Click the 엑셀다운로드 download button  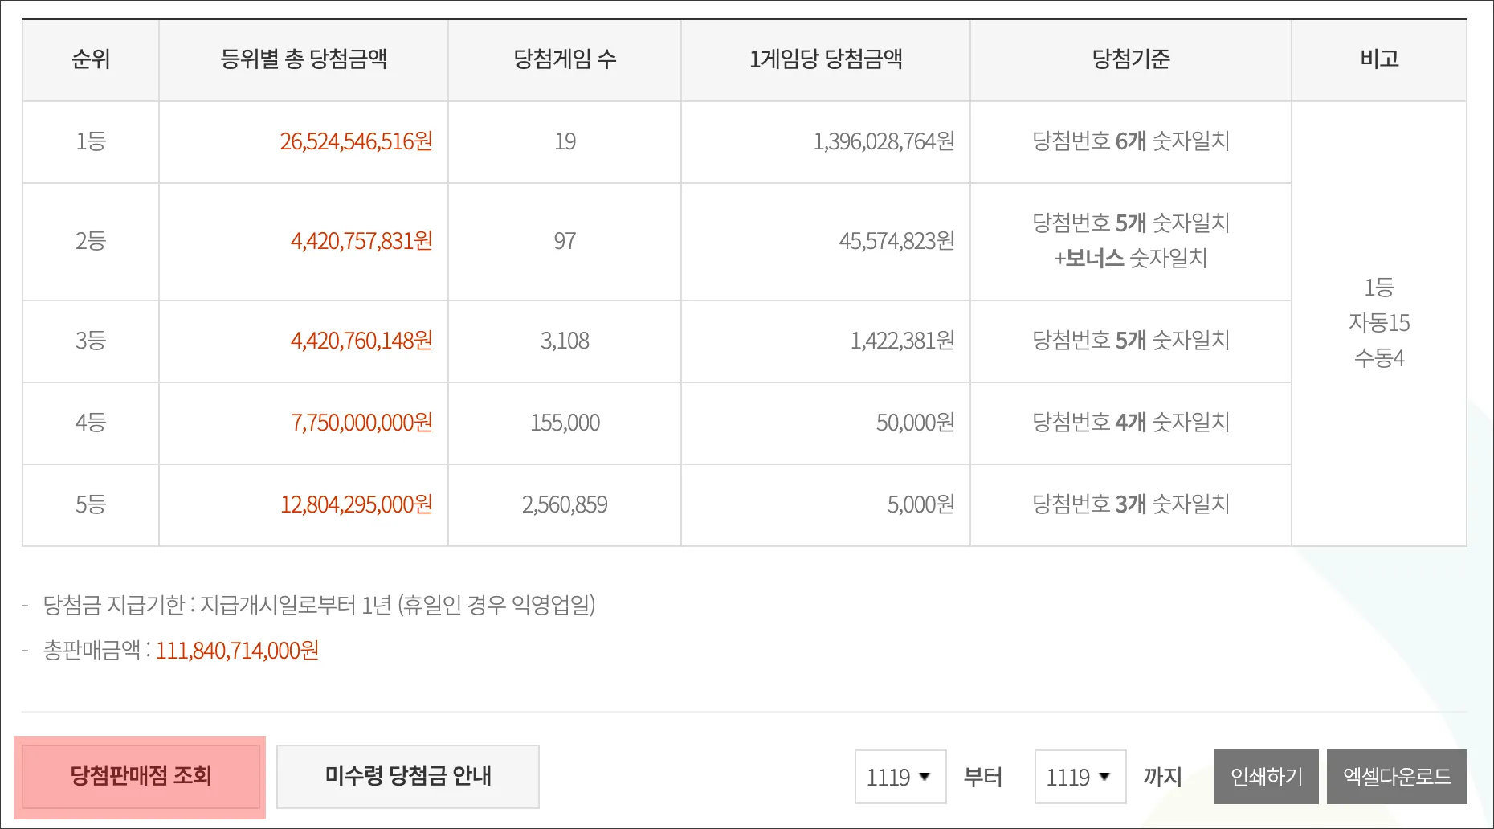[1398, 776]
